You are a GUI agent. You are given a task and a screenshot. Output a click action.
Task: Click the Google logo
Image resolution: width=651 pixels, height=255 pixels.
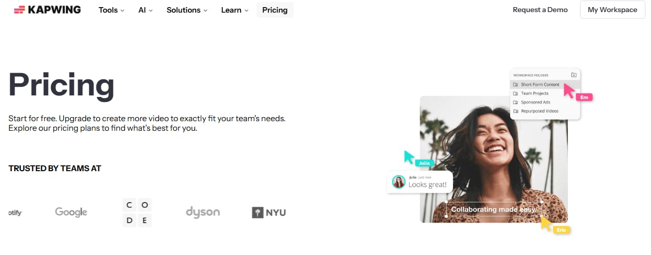71,212
